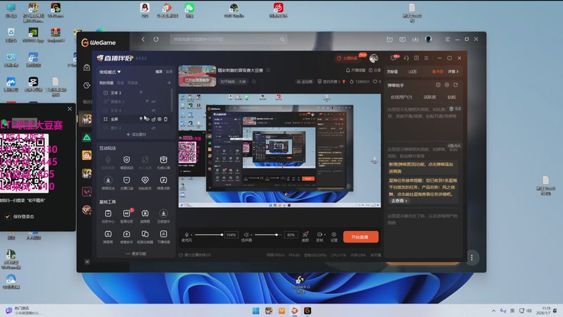Screen dimensions: 563x317
Task: Collapse the WeGame left sidebar
Action: tap(87, 261)
